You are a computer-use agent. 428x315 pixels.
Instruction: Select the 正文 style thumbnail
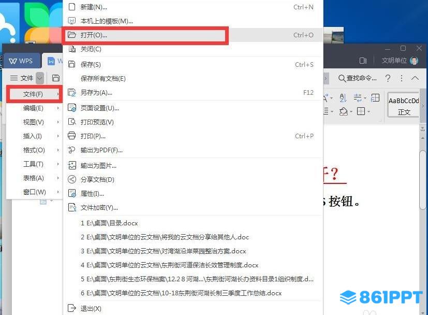pos(404,106)
